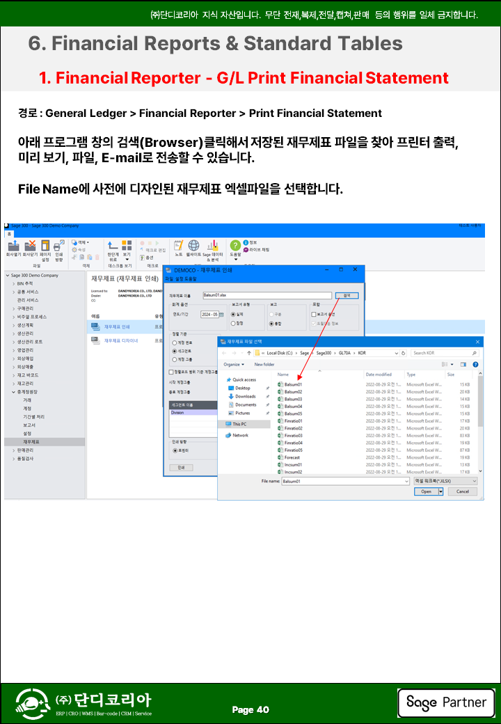Screen dimensions: 501x724
Task: Select the Forecast Excel file
Action: click(x=289, y=457)
